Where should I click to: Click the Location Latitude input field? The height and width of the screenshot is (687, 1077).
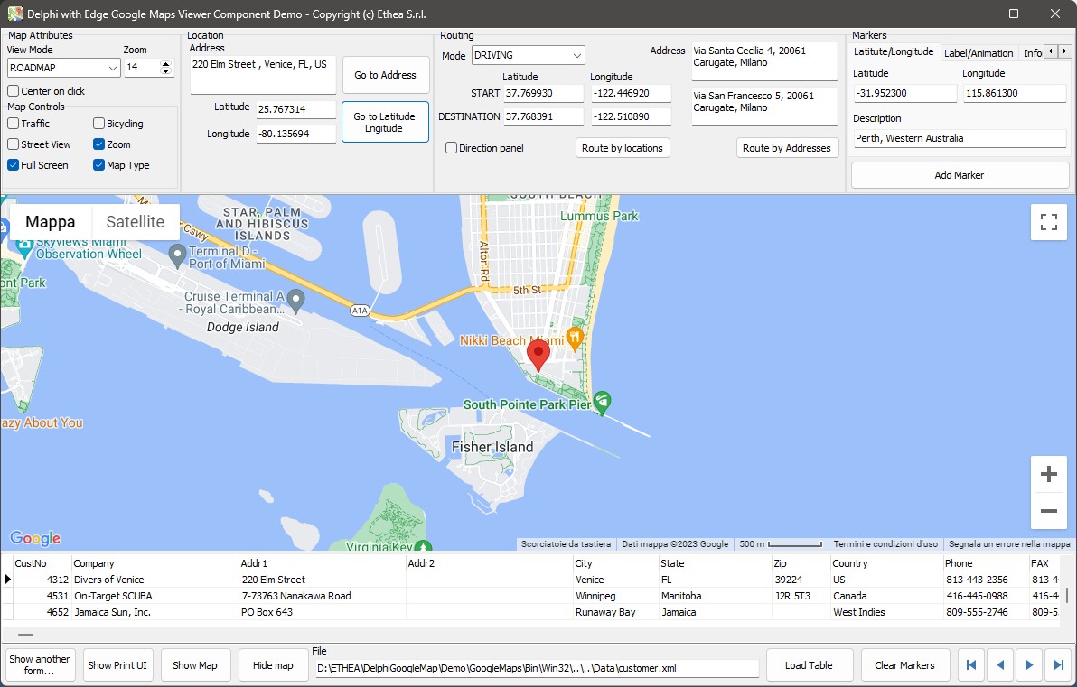point(296,109)
